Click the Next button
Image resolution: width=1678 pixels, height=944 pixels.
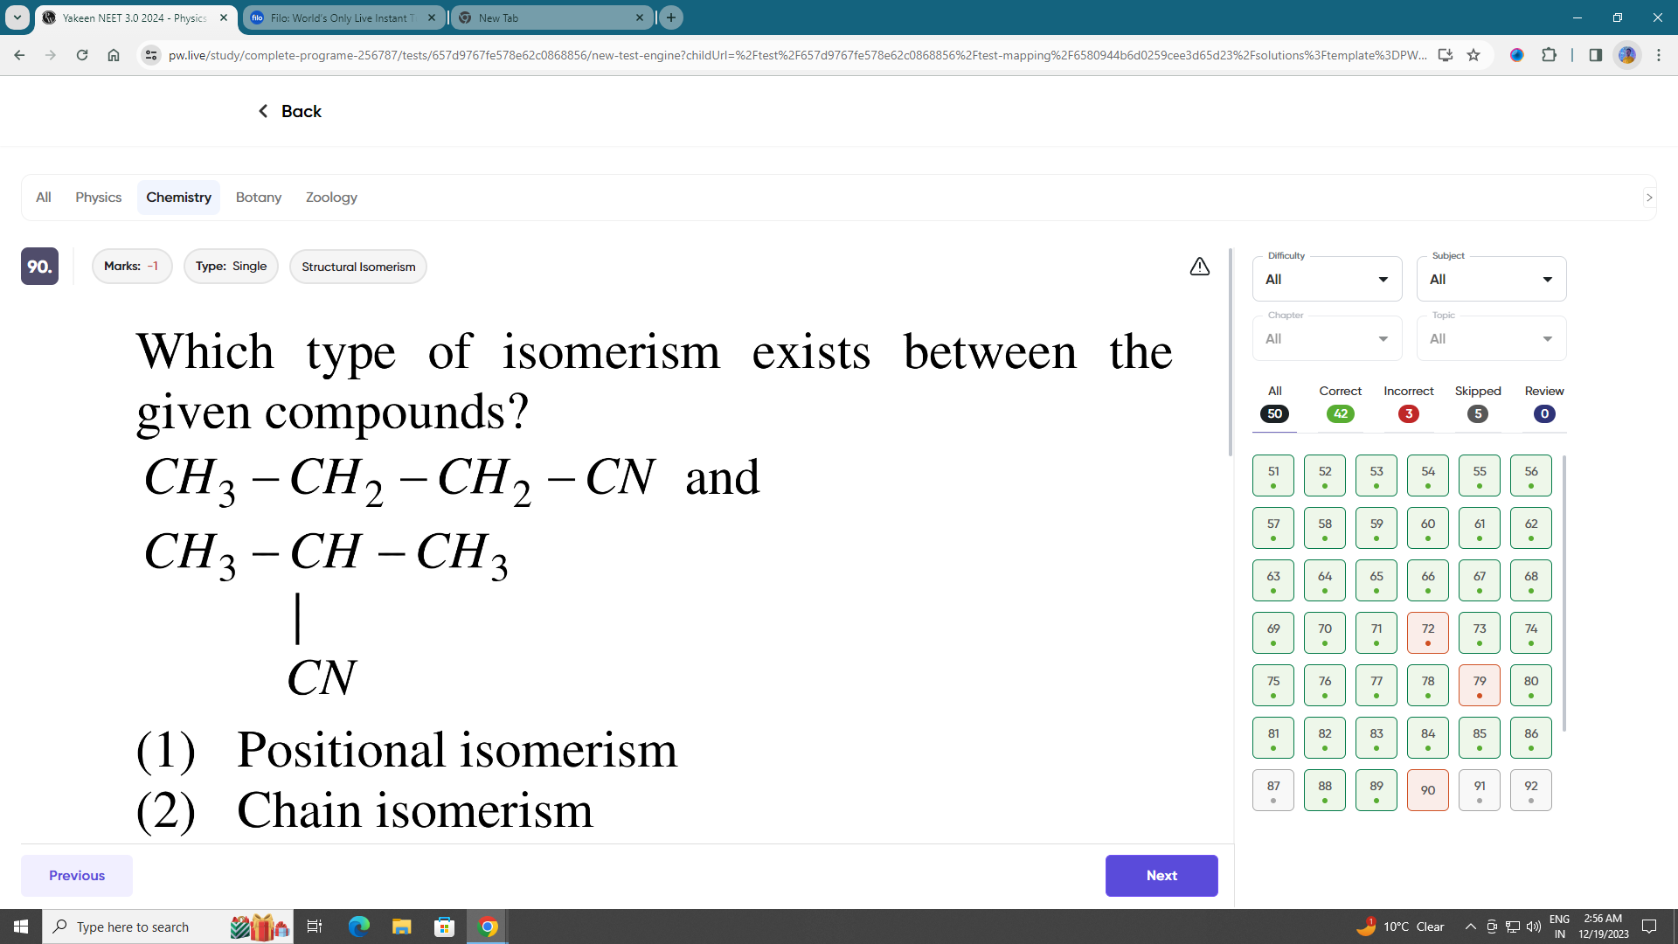point(1161,875)
